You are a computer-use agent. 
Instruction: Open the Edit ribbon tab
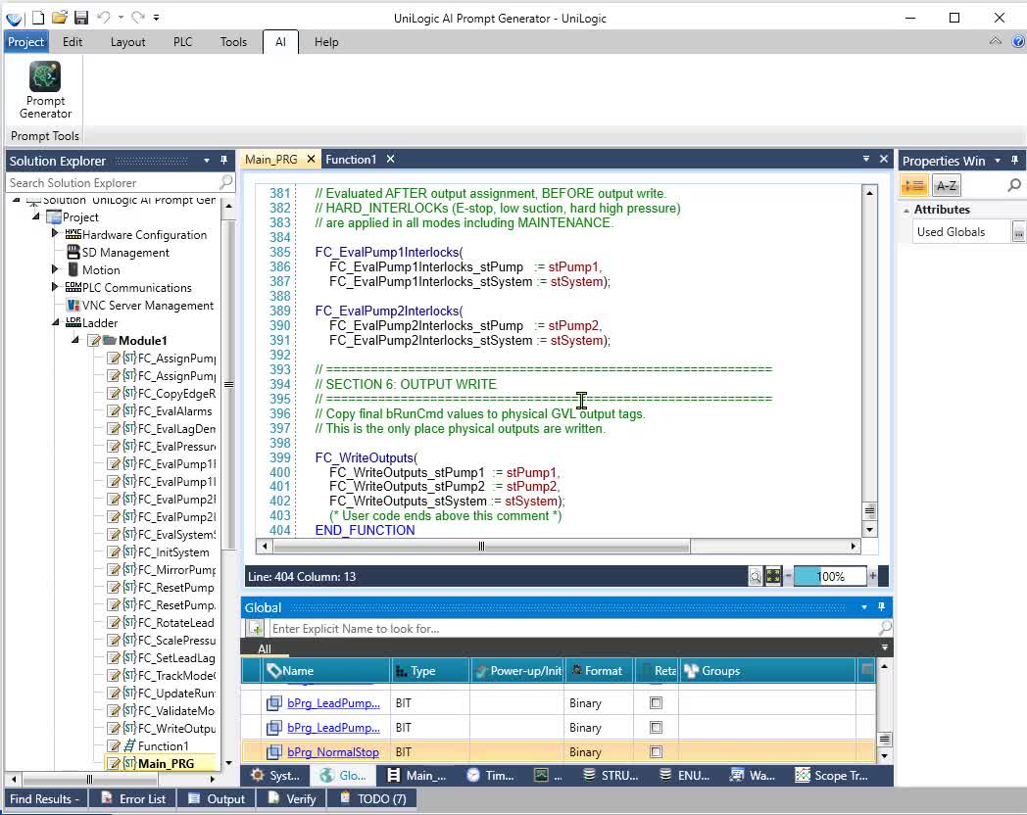pyautogui.click(x=73, y=42)
